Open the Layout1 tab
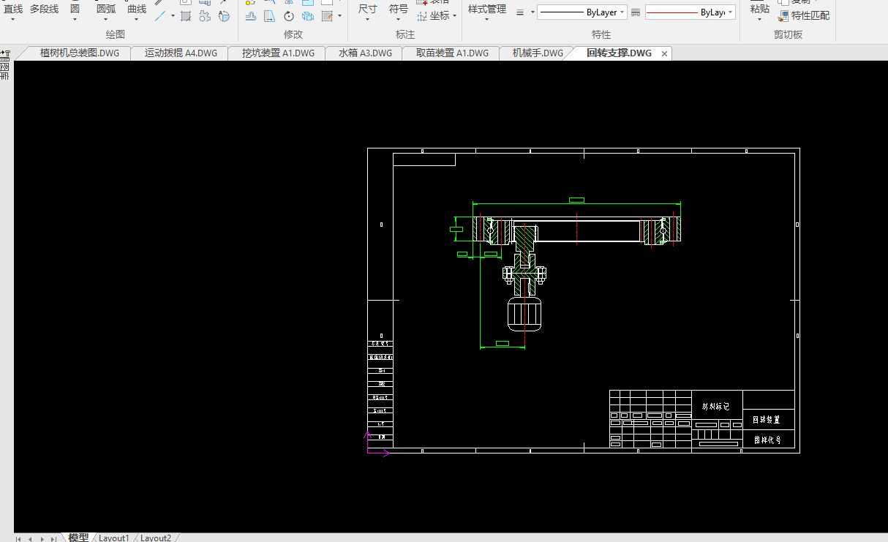The height and width of the screenshot is (542, 888). tap(114, 538)
